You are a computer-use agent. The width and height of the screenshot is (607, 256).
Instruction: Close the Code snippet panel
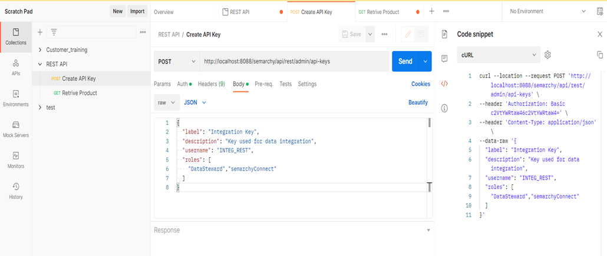pos(600,34)
